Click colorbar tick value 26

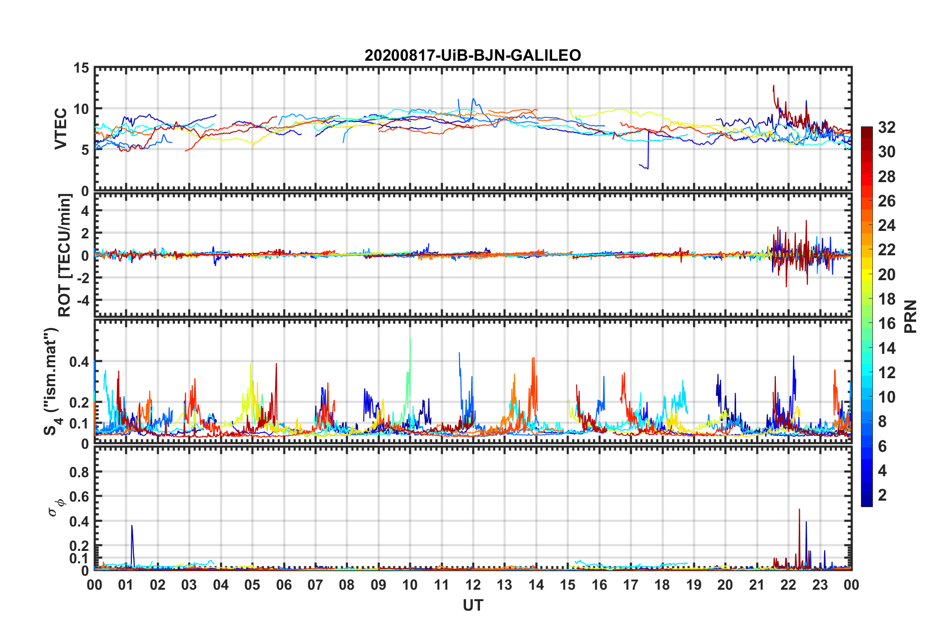[x=887, y=201]
